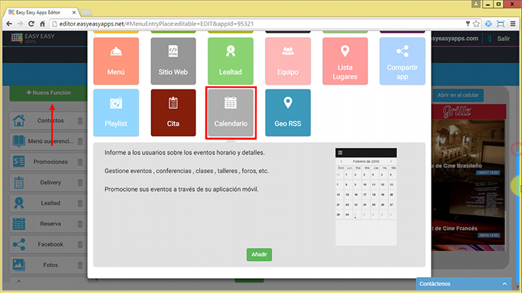Click the browser forward arrow
The height and width of the screenshot is (293, 522).
[x=20, y=24]
